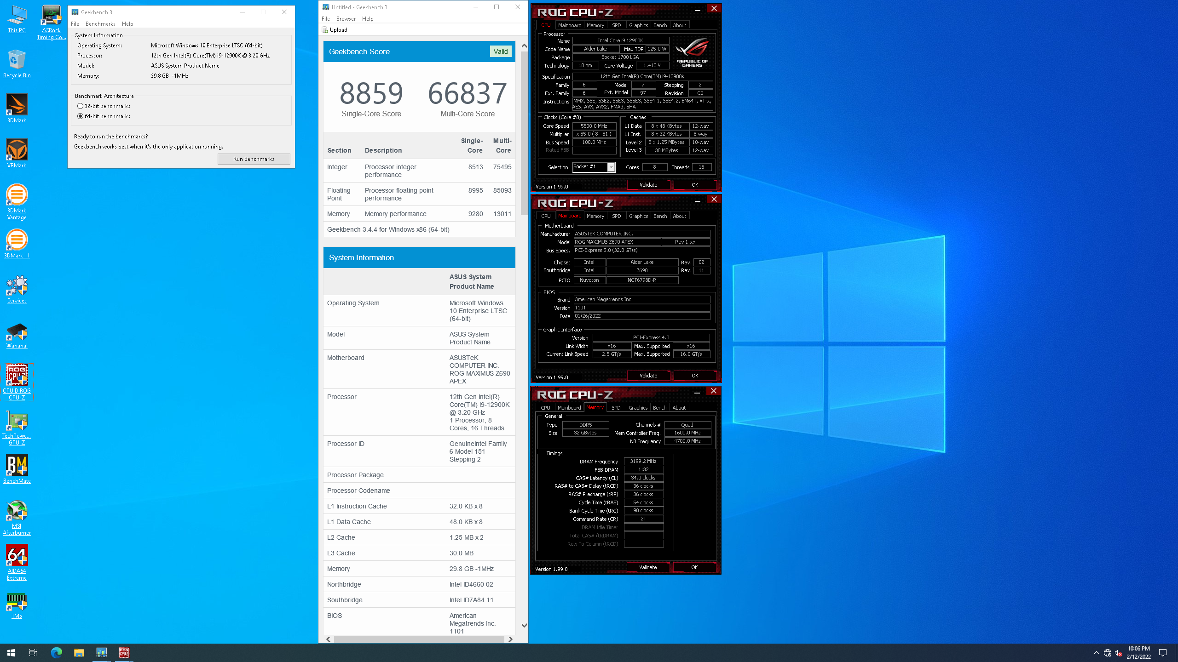Open Help menu in Geekbench results window

click(368, 19)
